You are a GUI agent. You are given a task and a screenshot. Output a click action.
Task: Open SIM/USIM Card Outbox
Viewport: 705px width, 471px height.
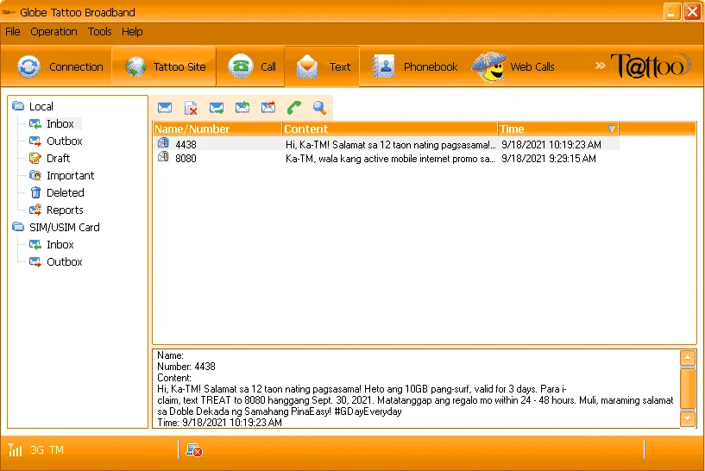point(65,262)
